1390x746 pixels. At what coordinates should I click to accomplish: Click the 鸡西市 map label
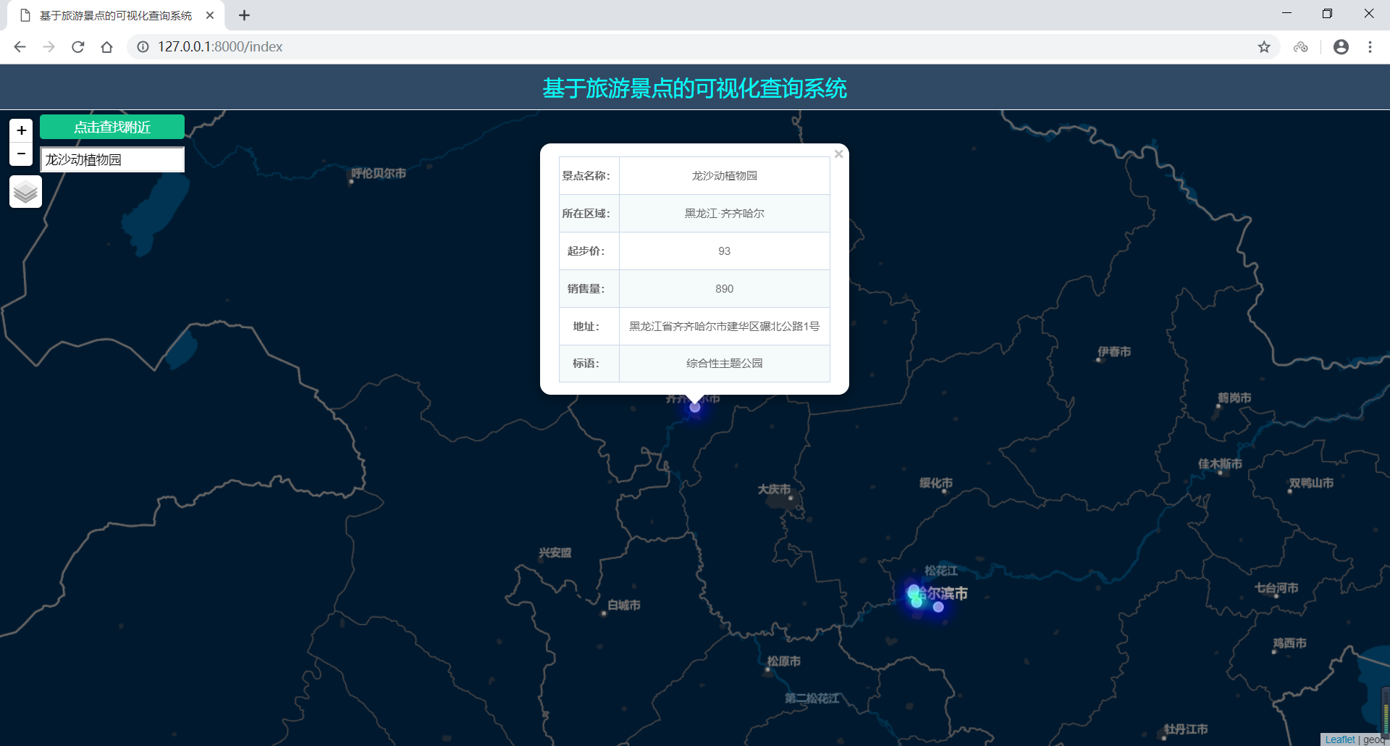pyautogui.click(x=1290, y=642)
